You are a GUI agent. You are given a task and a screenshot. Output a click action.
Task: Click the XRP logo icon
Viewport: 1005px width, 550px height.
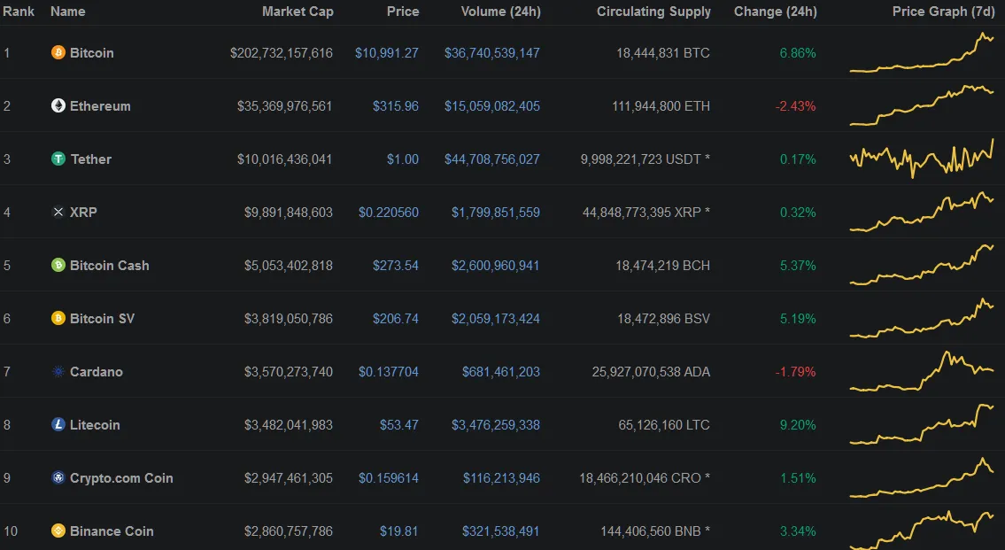[58, 213]
